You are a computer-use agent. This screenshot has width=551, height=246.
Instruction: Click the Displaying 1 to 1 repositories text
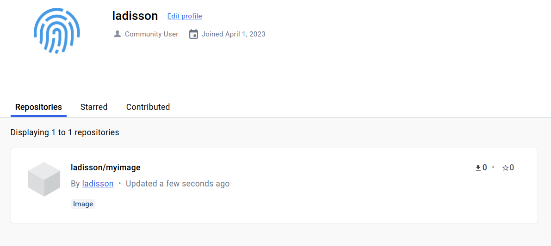click(65, 132)
